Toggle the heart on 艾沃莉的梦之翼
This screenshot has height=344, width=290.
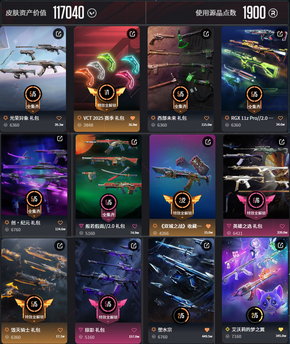(281, 329)
